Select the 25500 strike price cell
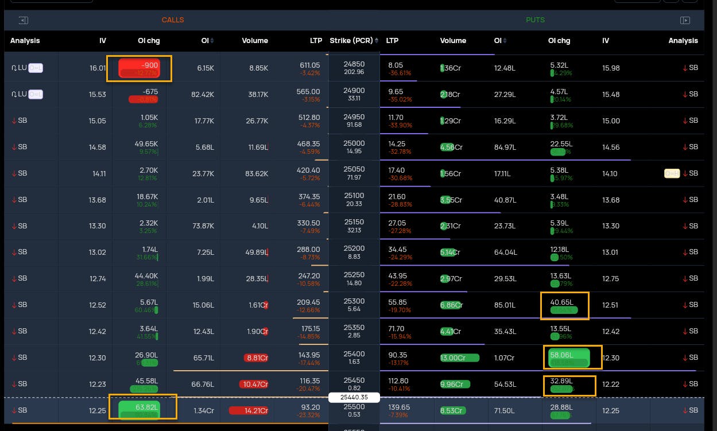 click(x=354, y=410)
